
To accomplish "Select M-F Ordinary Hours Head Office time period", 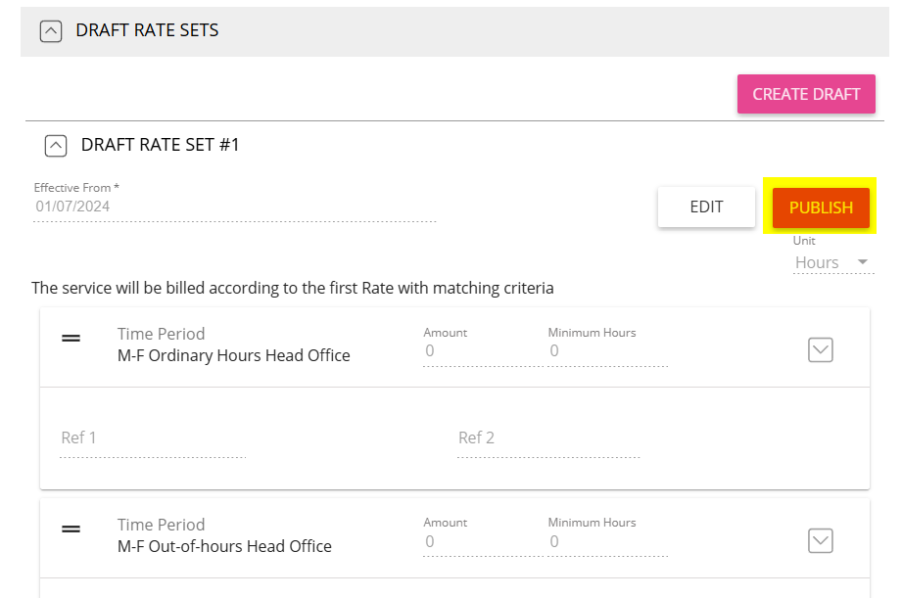I will tap(233, 356).
